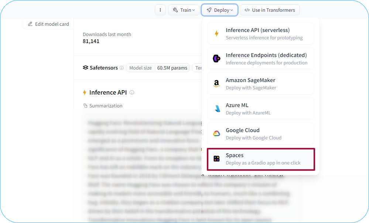Viewport: 369px width, 223px height.
Task: Click the 60.5M params value
Action: click(172, 68)
